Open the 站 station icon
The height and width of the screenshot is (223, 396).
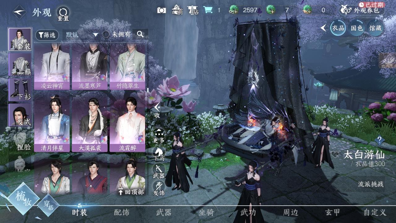(x=193, y=10)
